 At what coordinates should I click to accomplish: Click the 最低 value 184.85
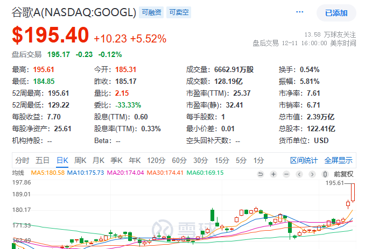(x=44, y=81)
